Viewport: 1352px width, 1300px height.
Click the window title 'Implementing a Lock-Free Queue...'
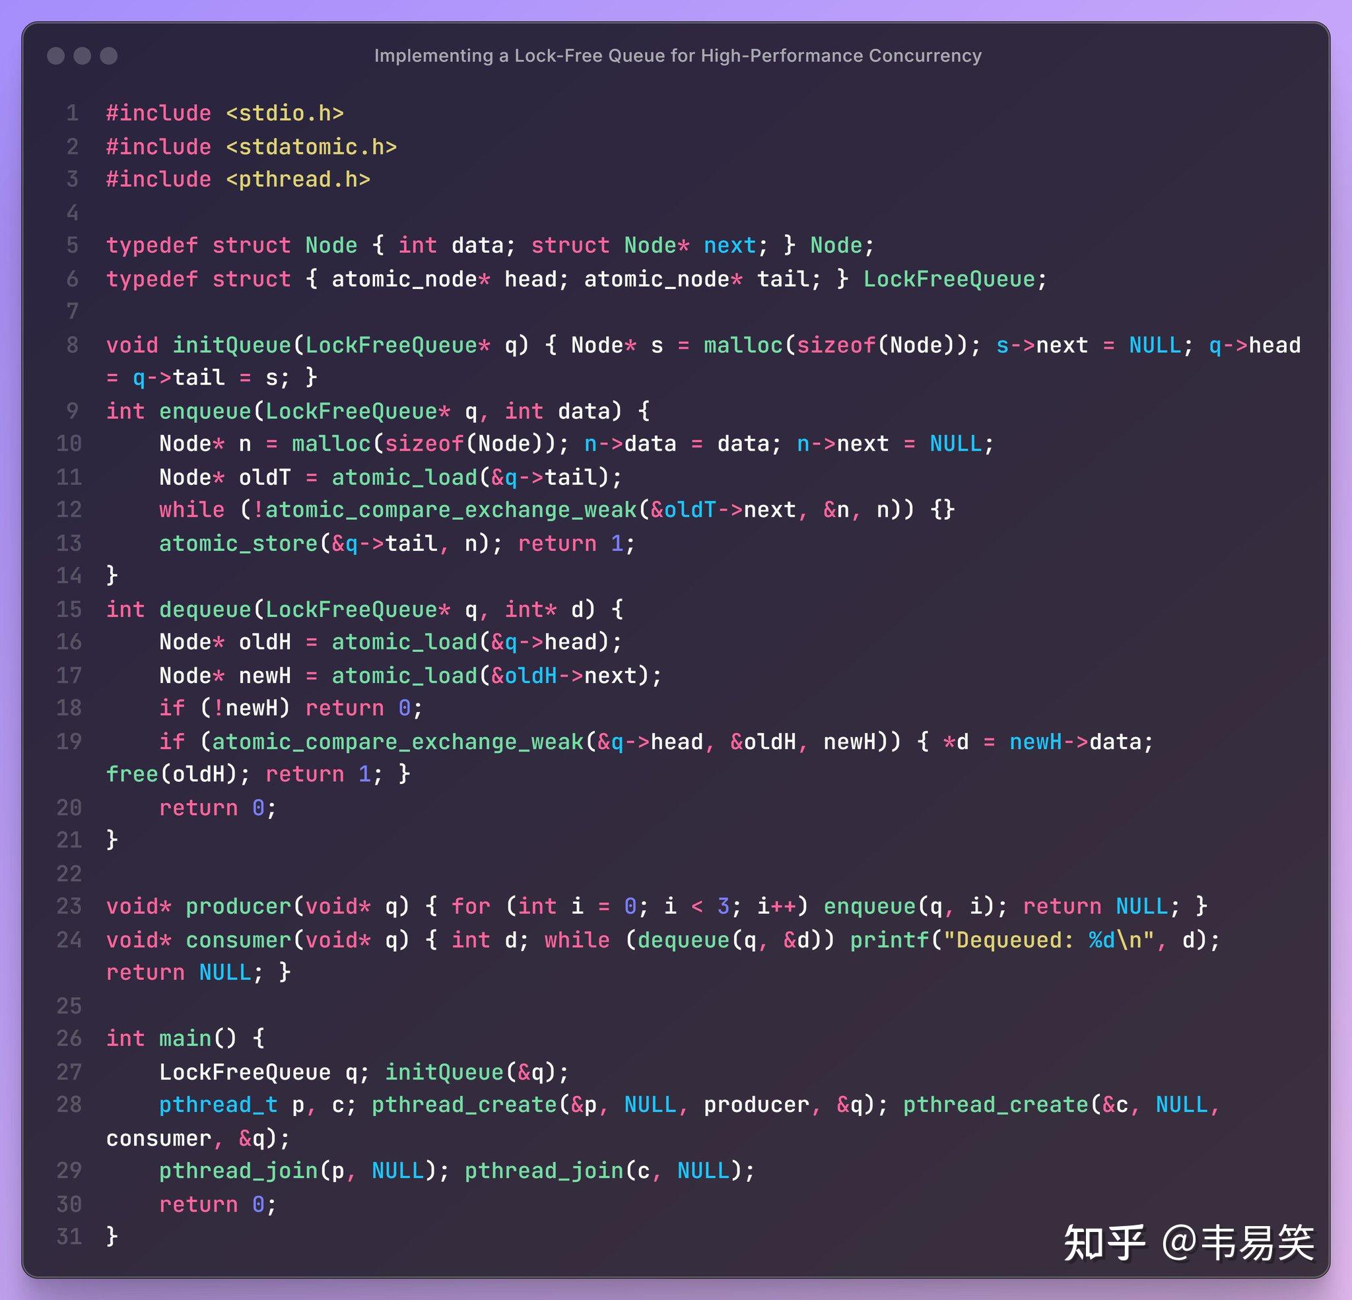click(677, 56)
